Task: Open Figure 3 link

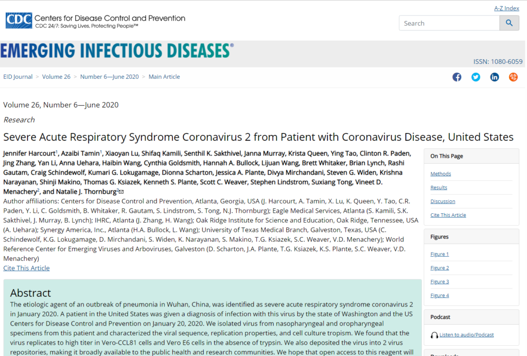Action: point(440,282)
